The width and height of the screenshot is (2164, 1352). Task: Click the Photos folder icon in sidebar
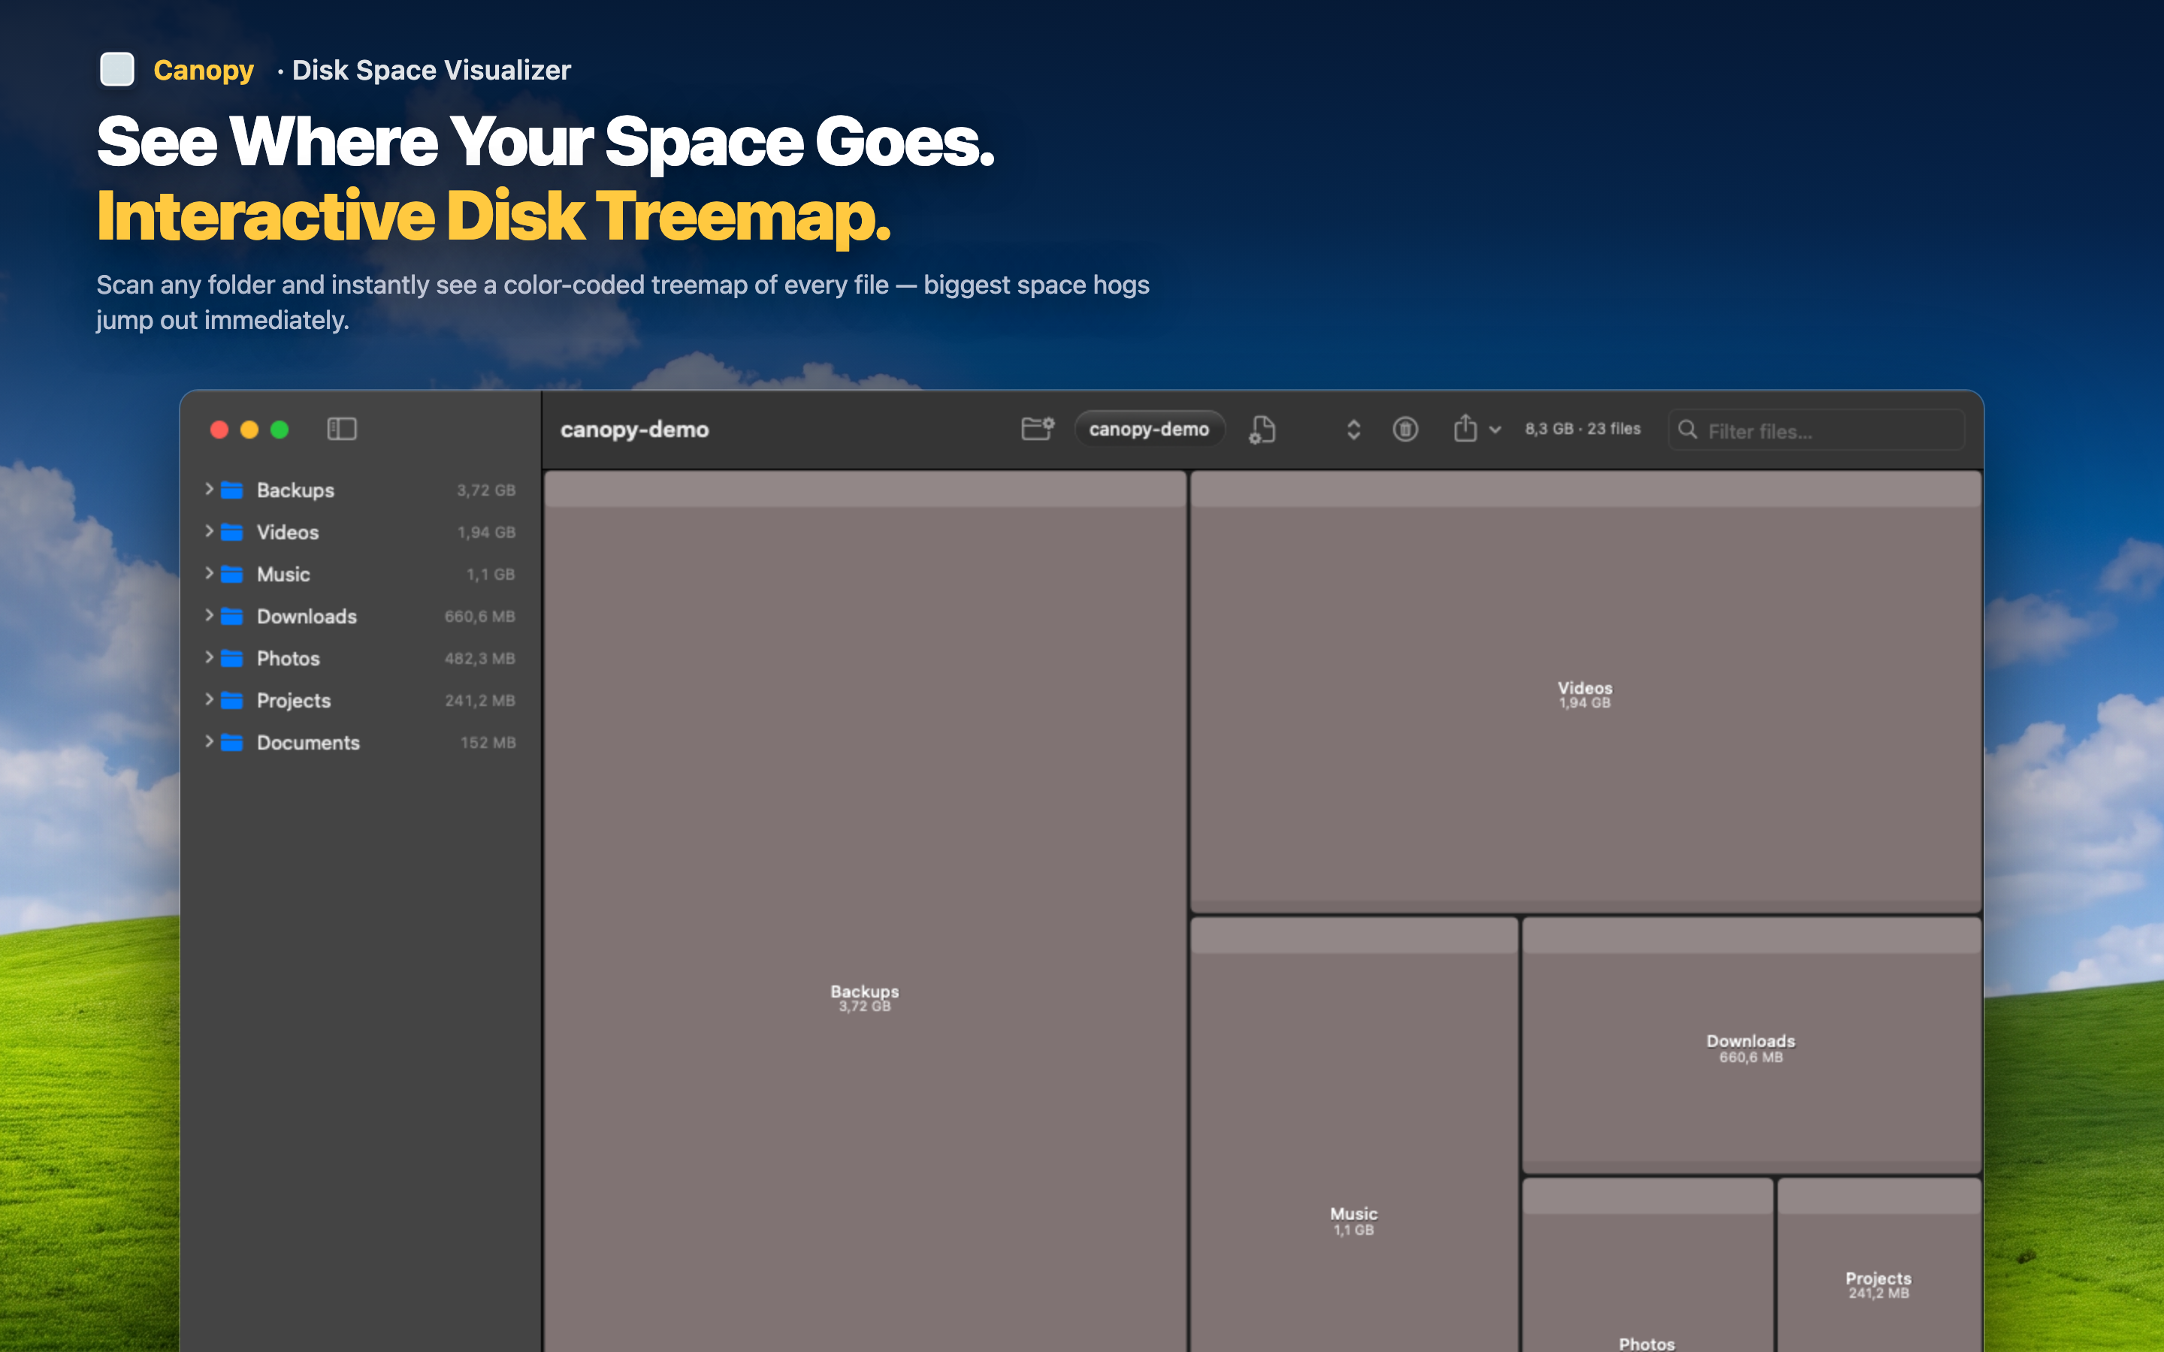pyautogui.click(x=232, y=658)
